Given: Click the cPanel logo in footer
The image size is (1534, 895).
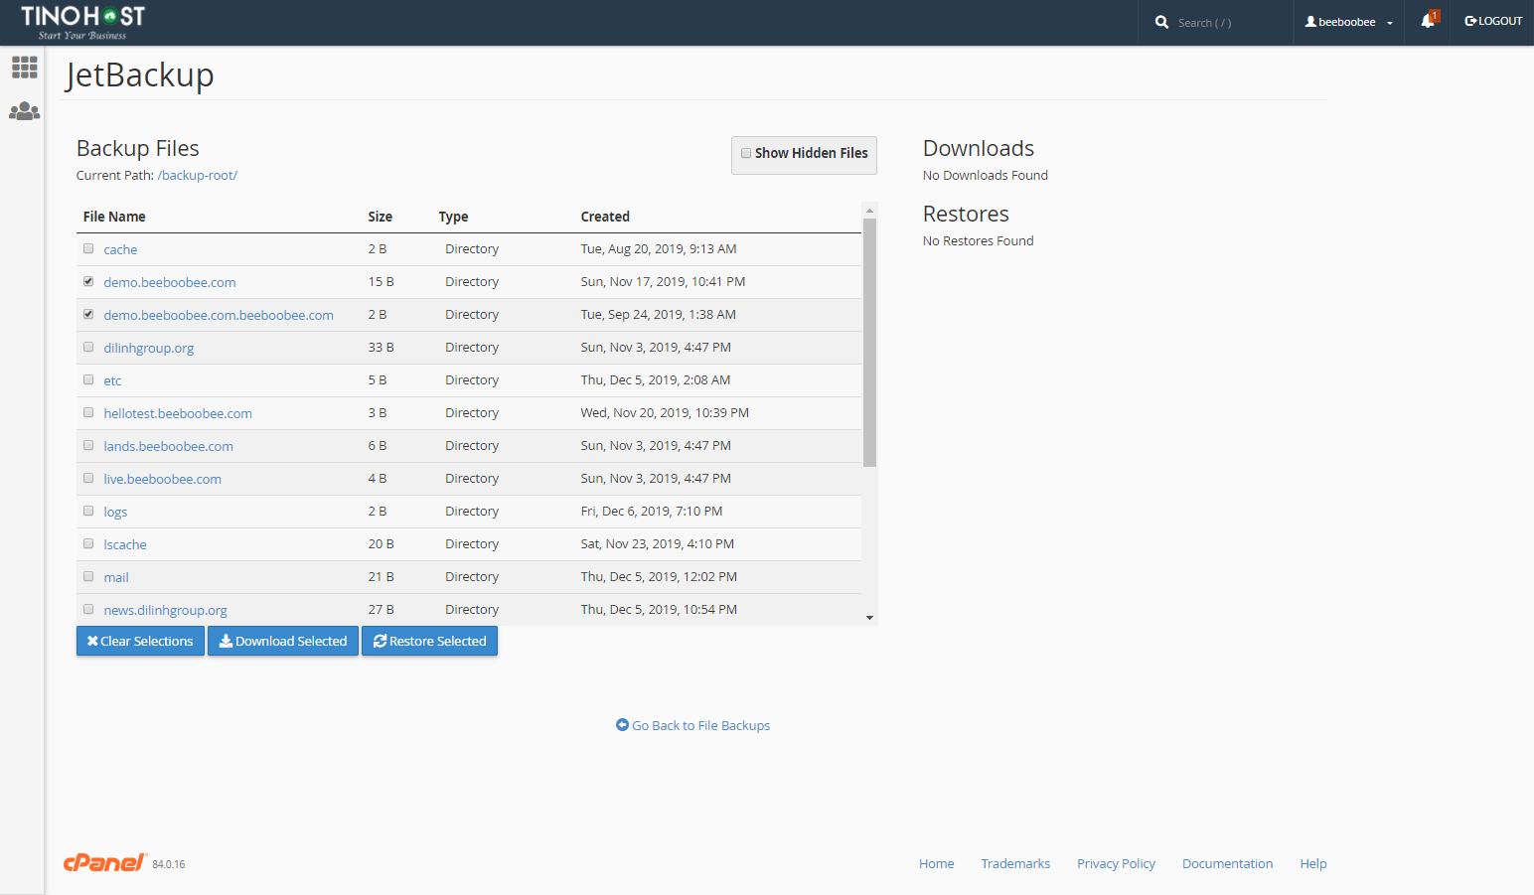Looking at the screenshot, I should [x=104, y=862].
